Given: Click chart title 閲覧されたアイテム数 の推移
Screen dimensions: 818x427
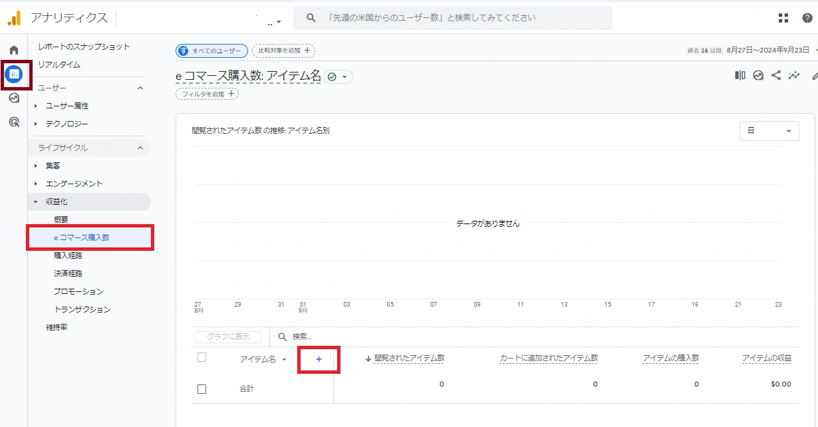Looking at the screenshot, I should coord(260,130).
